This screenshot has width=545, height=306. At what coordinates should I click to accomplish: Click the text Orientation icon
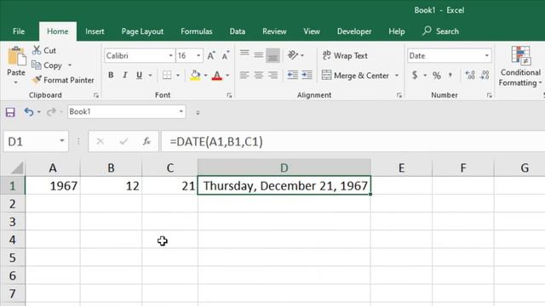pyautogui.click(x=293, y=54)
